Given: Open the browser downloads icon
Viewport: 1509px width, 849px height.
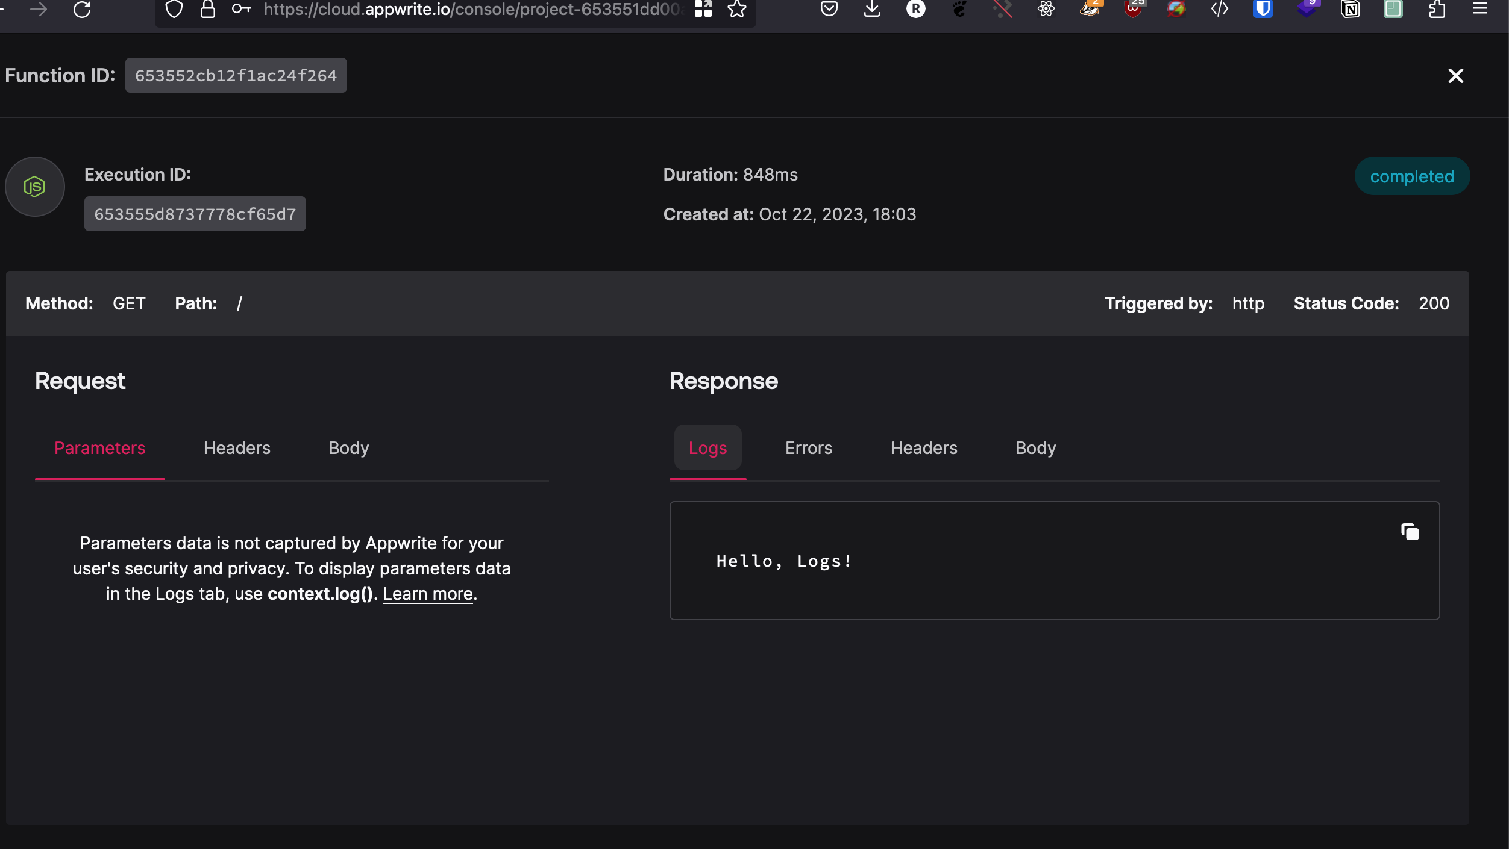Looking at the screenshot, I should point(871,10).
